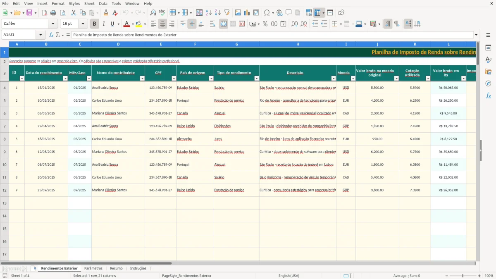Image resolution: width=496 pixels, height=279 pixels.
Task: Expand the font name dropdown
Action: coord(53,24)
